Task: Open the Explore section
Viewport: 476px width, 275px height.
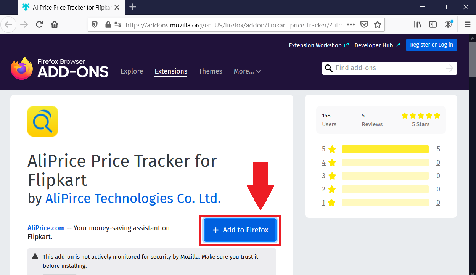Action: pos(132,71)
